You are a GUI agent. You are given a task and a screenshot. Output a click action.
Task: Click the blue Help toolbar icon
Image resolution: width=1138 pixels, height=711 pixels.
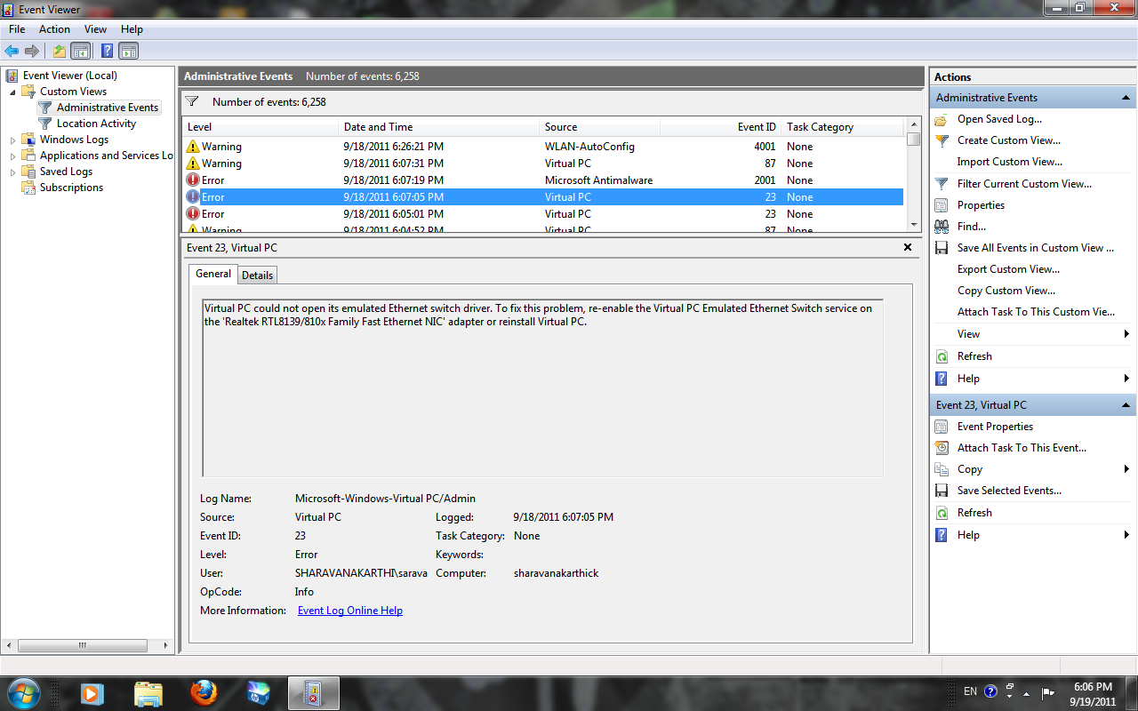pyautogui.click(x=108, y=51)
